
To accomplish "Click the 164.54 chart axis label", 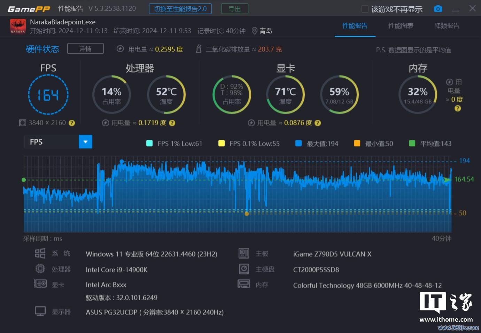I will [x=464, y=179].
